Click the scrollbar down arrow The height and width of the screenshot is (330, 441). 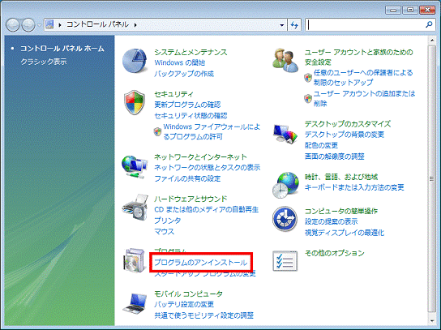(432, 320)
